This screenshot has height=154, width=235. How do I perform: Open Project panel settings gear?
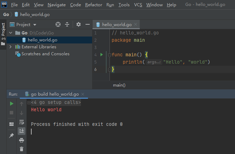coord(79,25)
